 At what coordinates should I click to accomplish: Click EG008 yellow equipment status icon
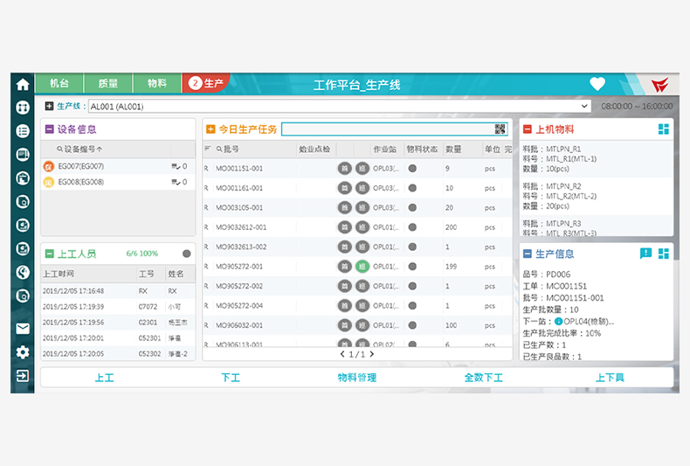(x=48, y=182)
